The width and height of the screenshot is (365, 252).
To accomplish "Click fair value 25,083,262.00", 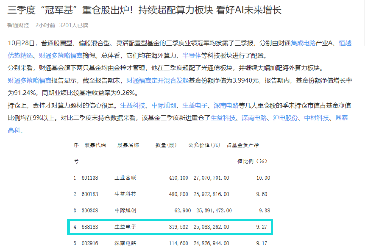I will (212, 227).
